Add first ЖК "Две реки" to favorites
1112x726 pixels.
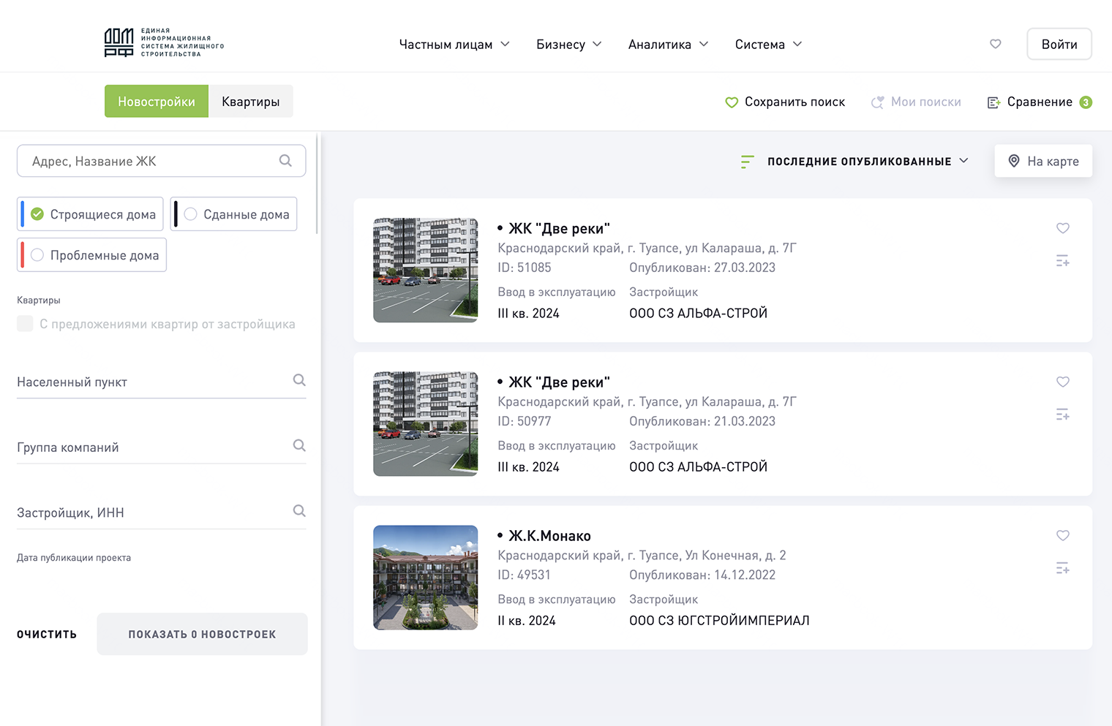[1062, 228]
